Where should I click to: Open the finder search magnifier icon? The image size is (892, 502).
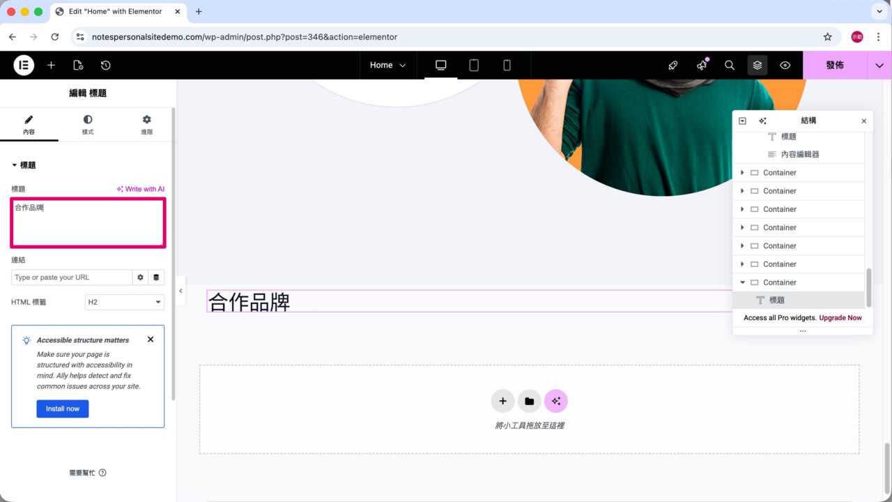[730, 65]
